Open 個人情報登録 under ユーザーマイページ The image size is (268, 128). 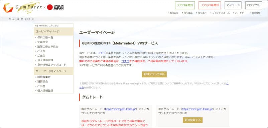pos(45,60)
